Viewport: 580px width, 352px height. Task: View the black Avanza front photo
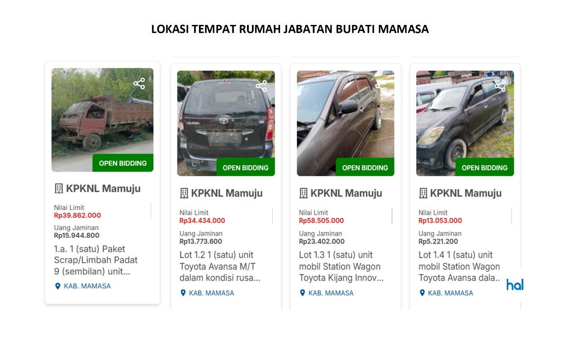click(x=465, y=123)
